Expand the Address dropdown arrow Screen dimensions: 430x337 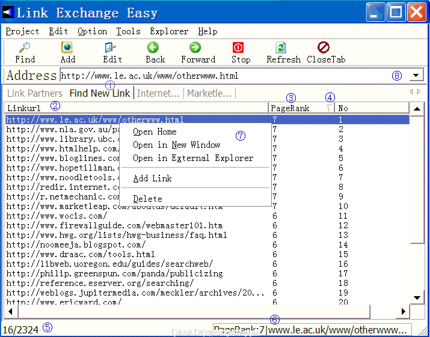click(416, 75)
